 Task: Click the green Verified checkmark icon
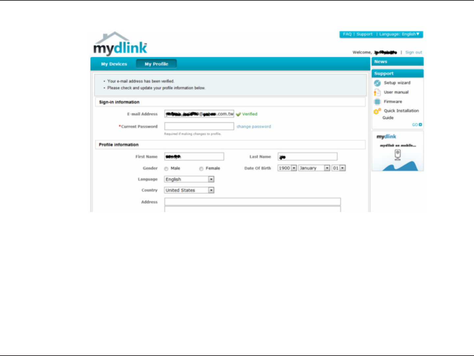pos(238,114)
